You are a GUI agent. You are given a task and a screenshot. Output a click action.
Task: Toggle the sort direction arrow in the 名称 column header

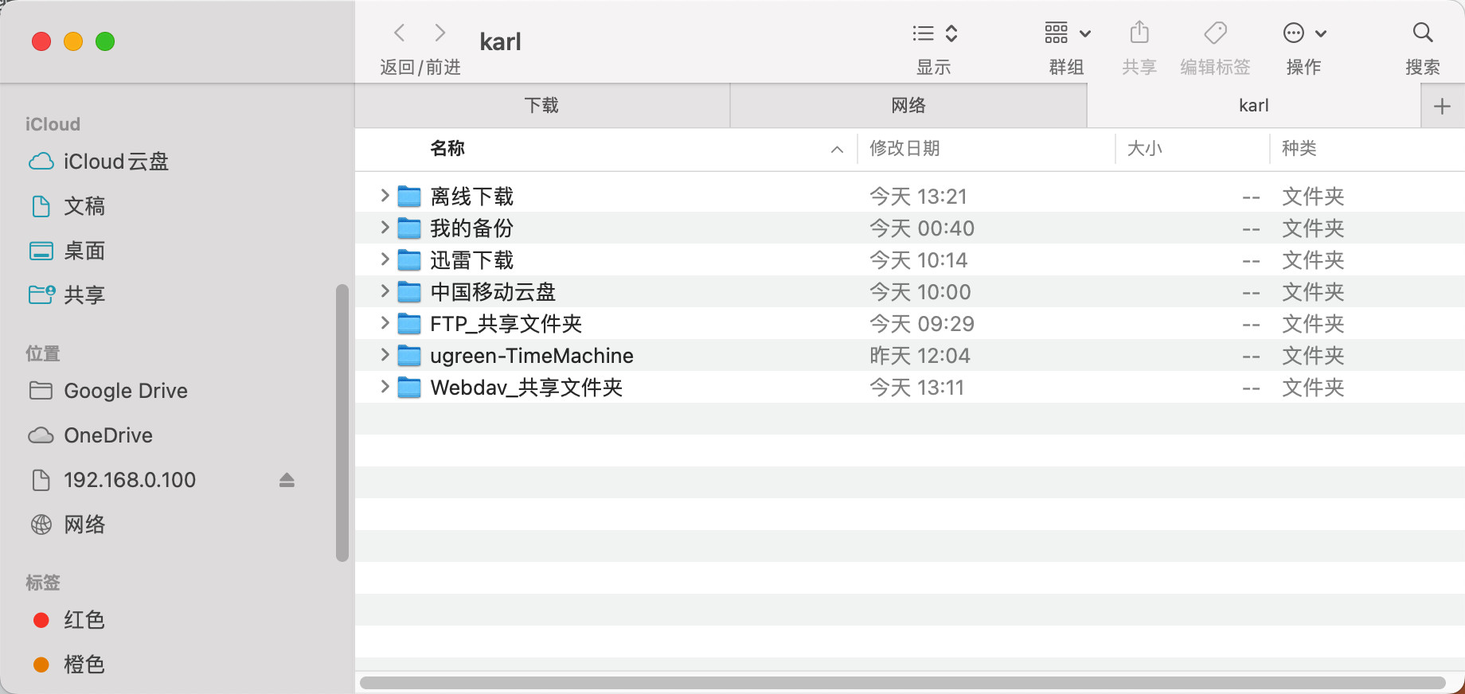[x=837, y=149]
